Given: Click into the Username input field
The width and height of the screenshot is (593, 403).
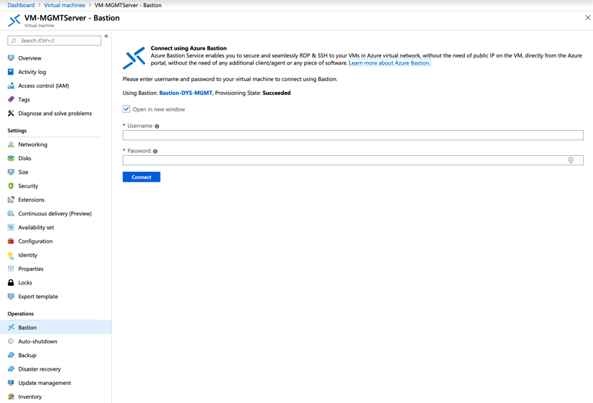Looking at the screenshot, I should tap(353, 135).
